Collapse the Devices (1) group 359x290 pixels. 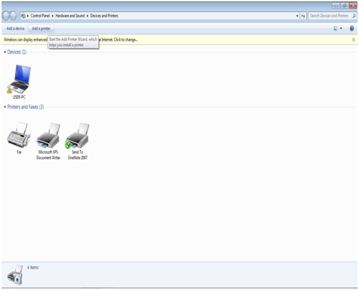(5, 52)
